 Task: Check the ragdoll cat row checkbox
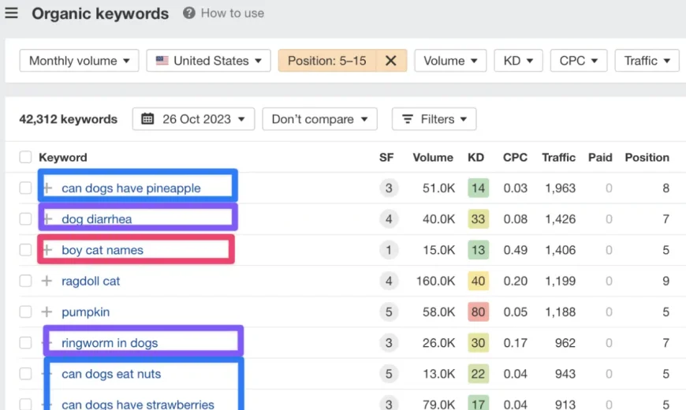coord(25,281)
